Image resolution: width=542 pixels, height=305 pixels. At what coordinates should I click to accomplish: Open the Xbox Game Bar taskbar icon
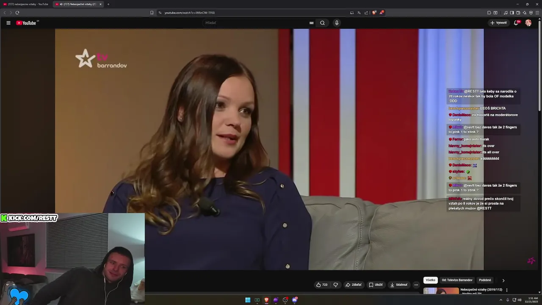pos(257,300)
